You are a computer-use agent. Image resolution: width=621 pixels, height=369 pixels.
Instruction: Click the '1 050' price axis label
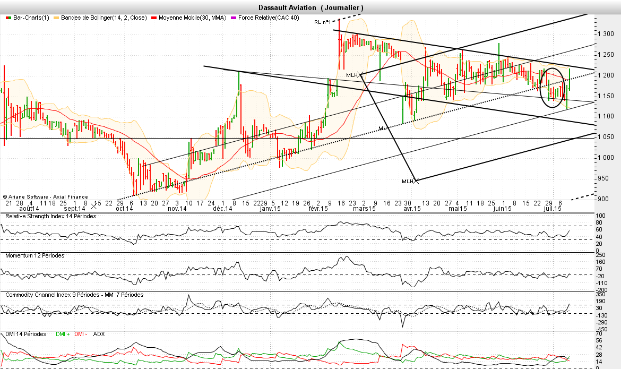click(606, 137)
